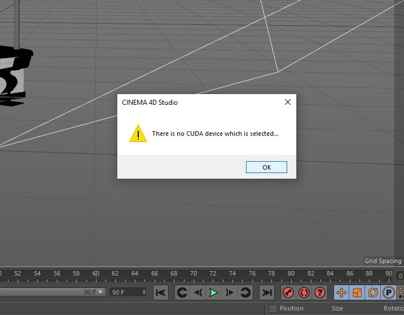The image size is (404, 315).
Task: Toggle autokeying red circular icon
Action: pyautogui.click(x=304, y=292)
